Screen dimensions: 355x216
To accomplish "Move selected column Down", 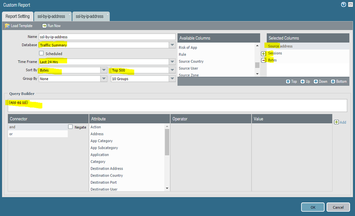I will tap(316, 81).
